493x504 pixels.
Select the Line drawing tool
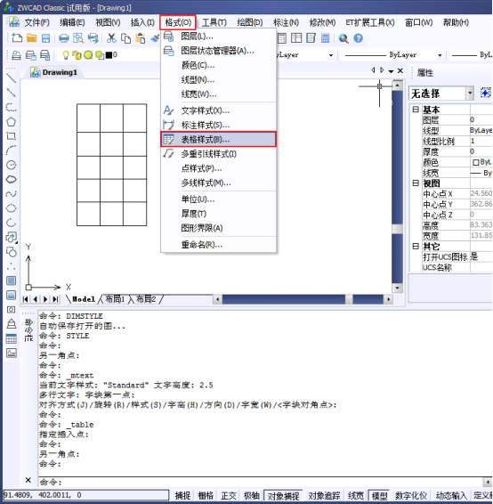11,78
